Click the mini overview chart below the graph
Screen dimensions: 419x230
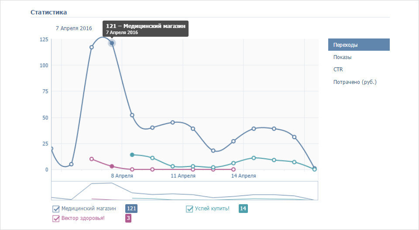click(184, 191)
